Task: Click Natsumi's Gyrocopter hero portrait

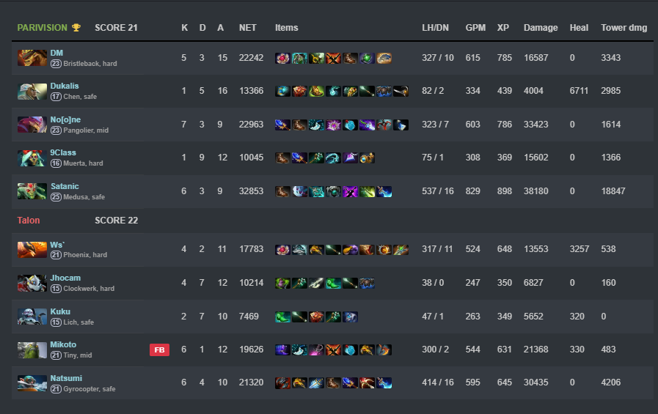Action: point(32,383)
